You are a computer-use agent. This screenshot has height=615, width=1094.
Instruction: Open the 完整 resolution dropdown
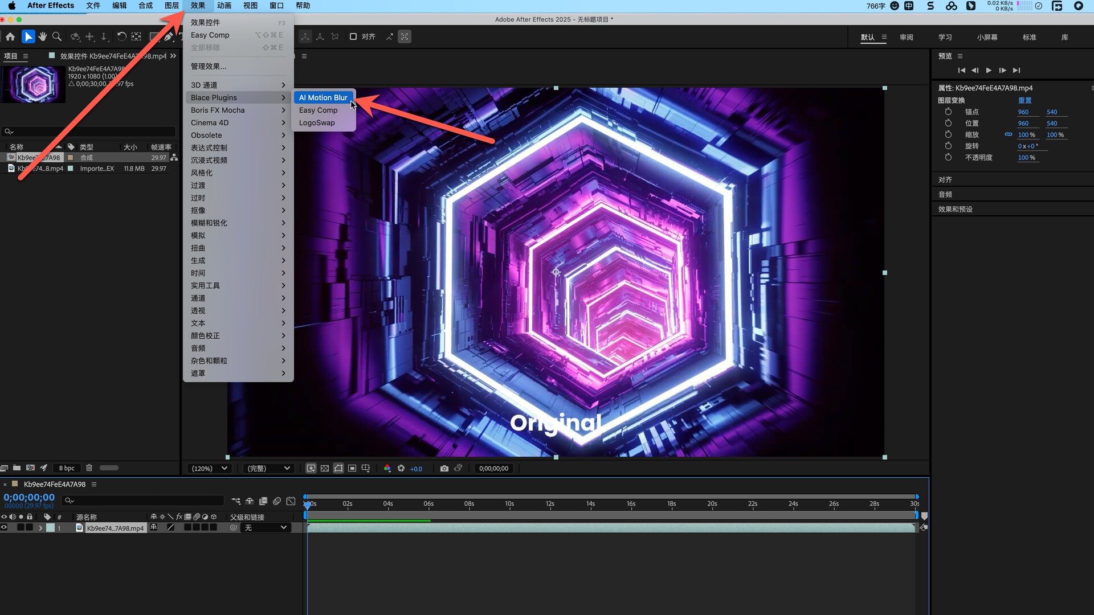(268, 468)
